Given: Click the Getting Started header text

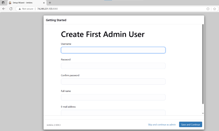Looking at the screenshot, I should pos(56,20).
